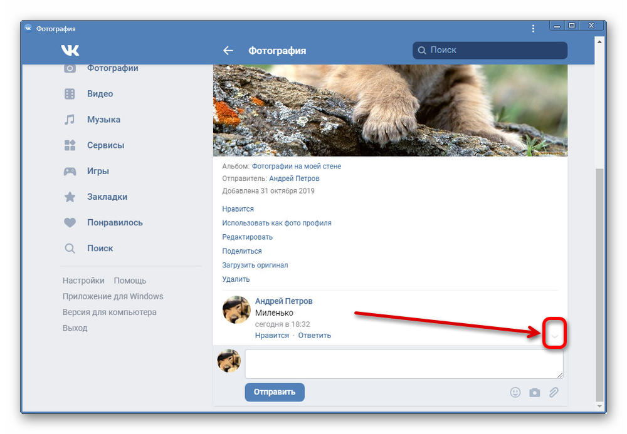Click the film icon beside Видео
The image size is (627, 434).
click(70, 94)
